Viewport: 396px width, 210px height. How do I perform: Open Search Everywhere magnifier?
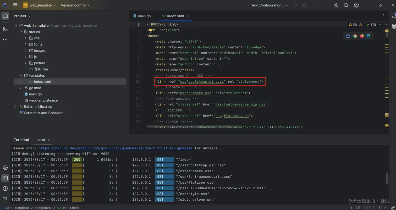pos(346,5)
